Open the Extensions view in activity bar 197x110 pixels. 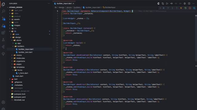click(3, 33)
